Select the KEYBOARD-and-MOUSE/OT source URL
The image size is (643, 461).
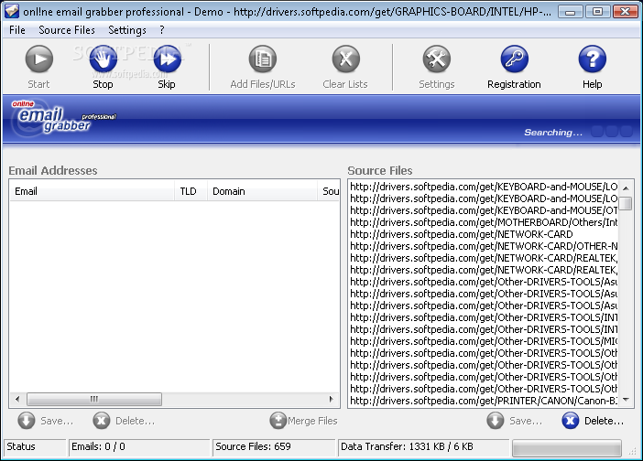click(x=483, y=210)
